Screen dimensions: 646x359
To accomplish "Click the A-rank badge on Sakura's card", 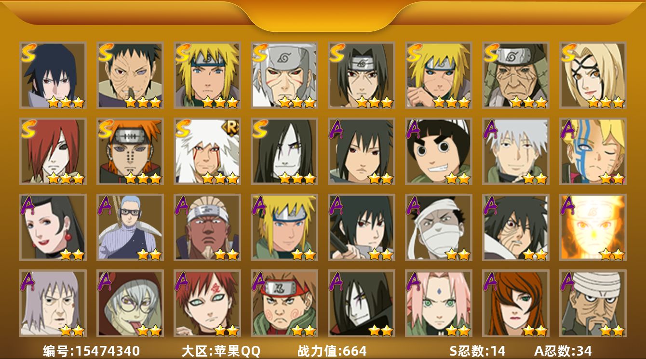I will (414, 281).
